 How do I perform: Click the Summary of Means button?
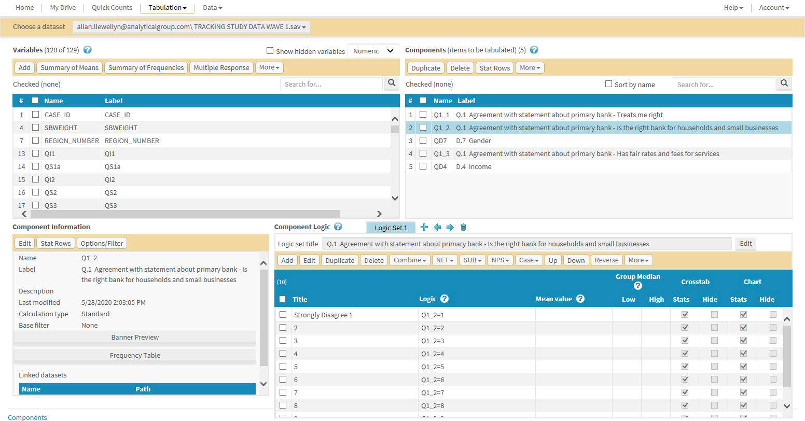[70, 67]
